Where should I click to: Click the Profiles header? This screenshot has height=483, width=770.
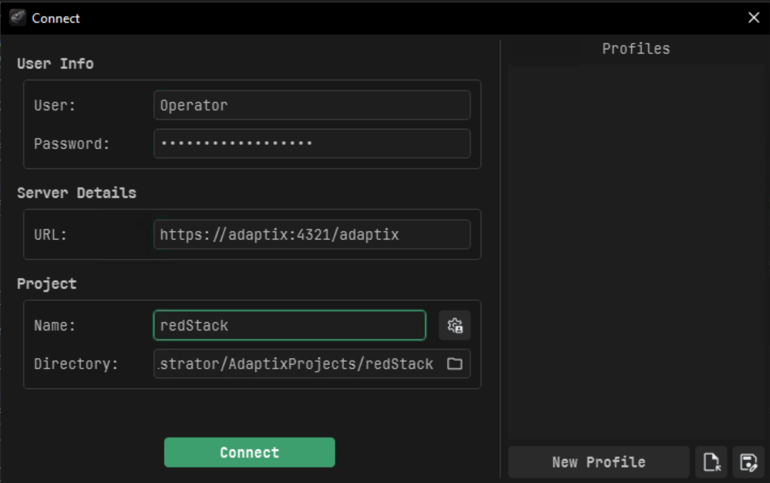tap(636, 48)
